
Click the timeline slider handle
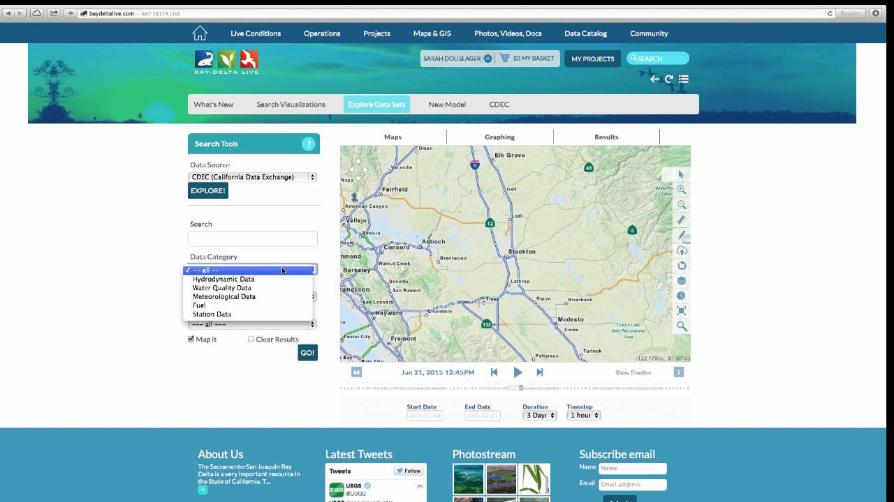tap(521, 388)
